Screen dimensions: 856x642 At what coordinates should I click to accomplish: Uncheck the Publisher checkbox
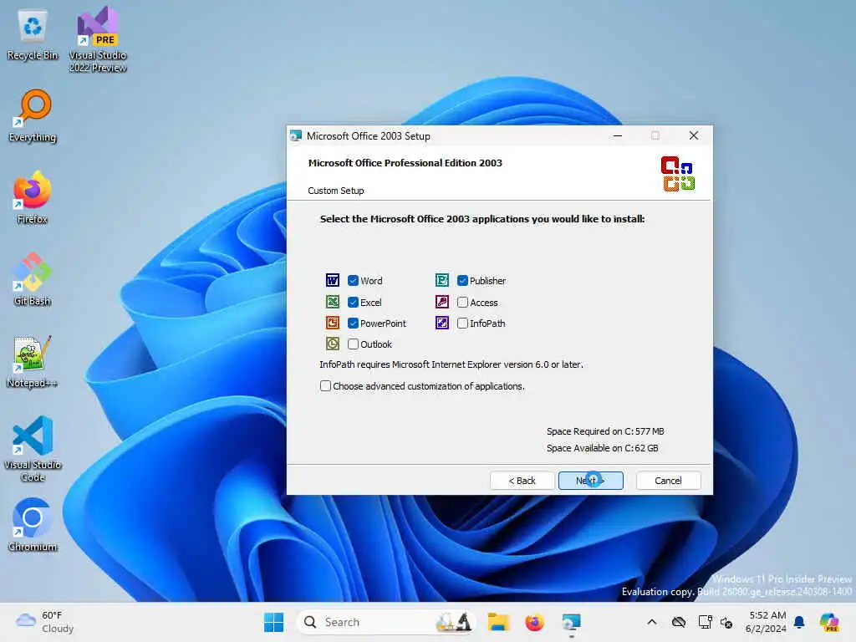(x=462, y=281)
